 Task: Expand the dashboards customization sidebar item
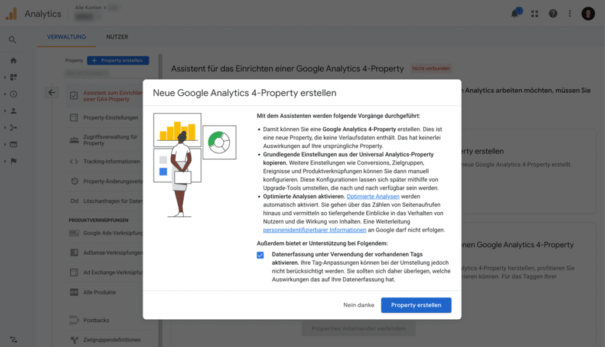click(x=13, y=77)
